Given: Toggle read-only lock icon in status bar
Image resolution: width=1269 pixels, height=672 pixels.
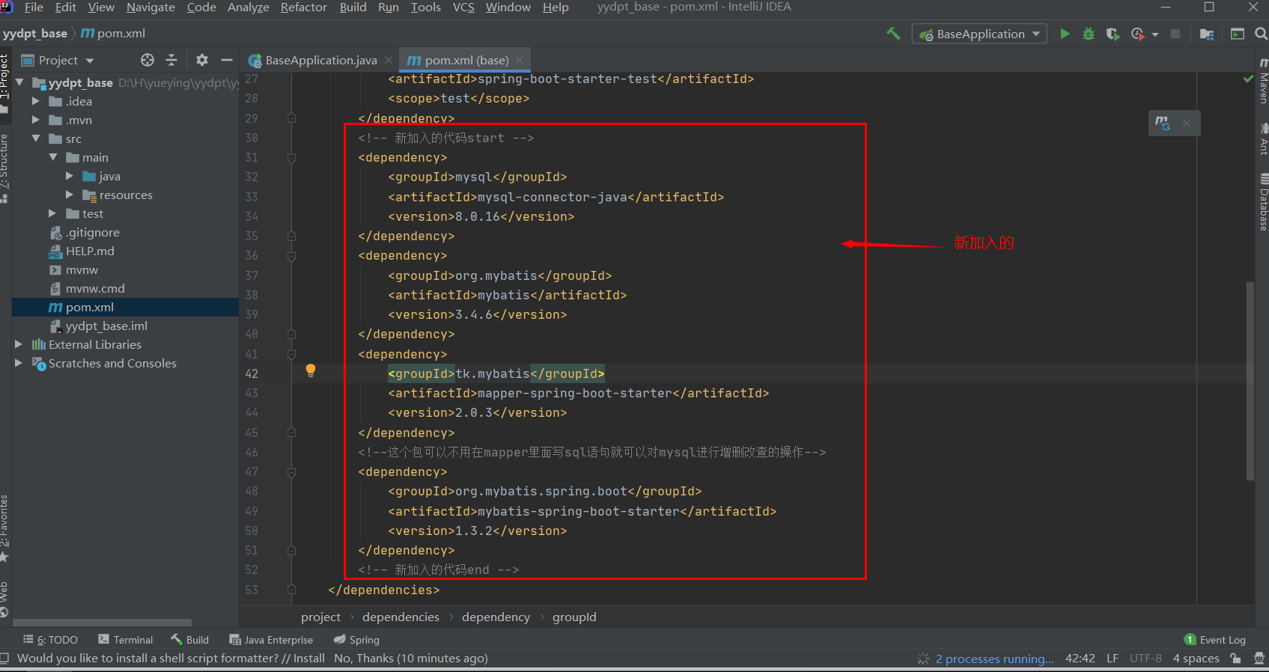Looking at the screenshot, I should (1235, 659).
